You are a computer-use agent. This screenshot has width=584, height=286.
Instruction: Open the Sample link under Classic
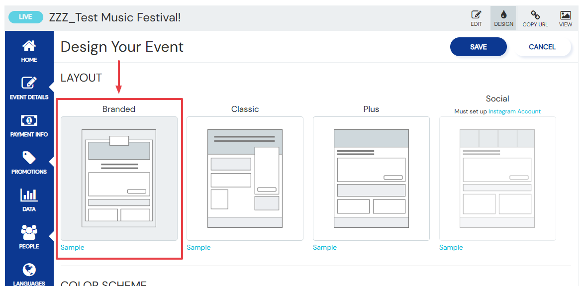coord(198,247)
